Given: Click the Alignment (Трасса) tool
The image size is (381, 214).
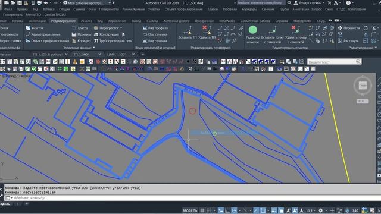Looking at the screenshot, I should [x=80, y=28].
